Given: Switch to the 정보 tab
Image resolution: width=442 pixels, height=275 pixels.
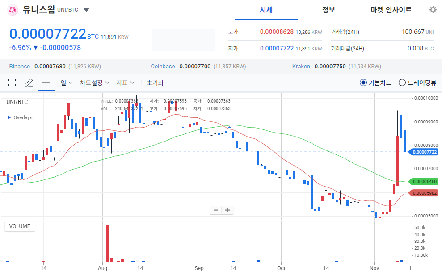Looking at the screenshot, I should (328, 9).
